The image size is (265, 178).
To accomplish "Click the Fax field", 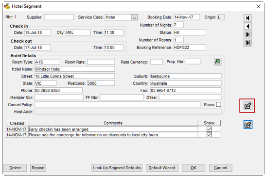I will (x=186, y=90).
